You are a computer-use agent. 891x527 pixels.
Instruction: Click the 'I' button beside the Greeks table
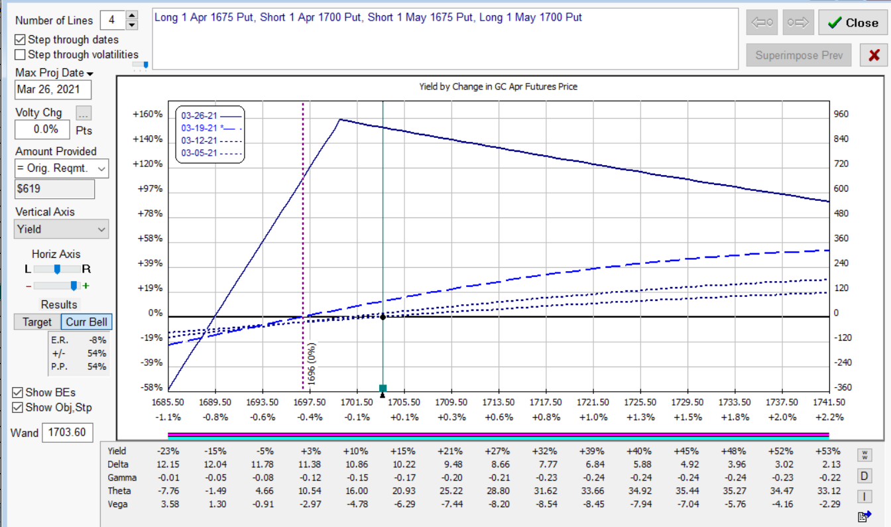[864, 497]
